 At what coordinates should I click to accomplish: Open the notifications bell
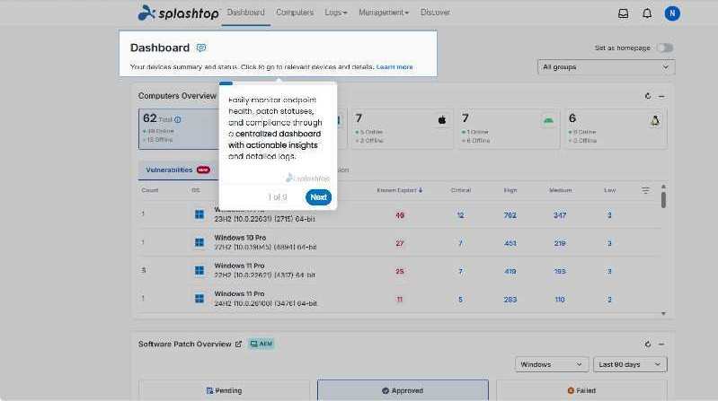647,13
